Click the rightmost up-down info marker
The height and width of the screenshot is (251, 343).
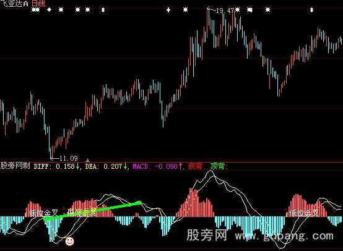[311, 10]
